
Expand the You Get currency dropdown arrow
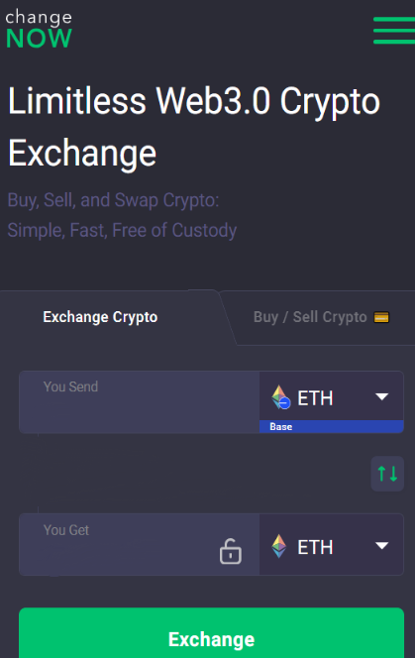[382, 546]
